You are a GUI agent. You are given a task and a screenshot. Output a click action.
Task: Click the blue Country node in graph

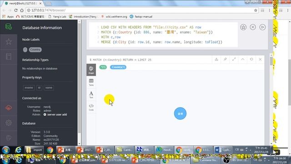[180, 113]
